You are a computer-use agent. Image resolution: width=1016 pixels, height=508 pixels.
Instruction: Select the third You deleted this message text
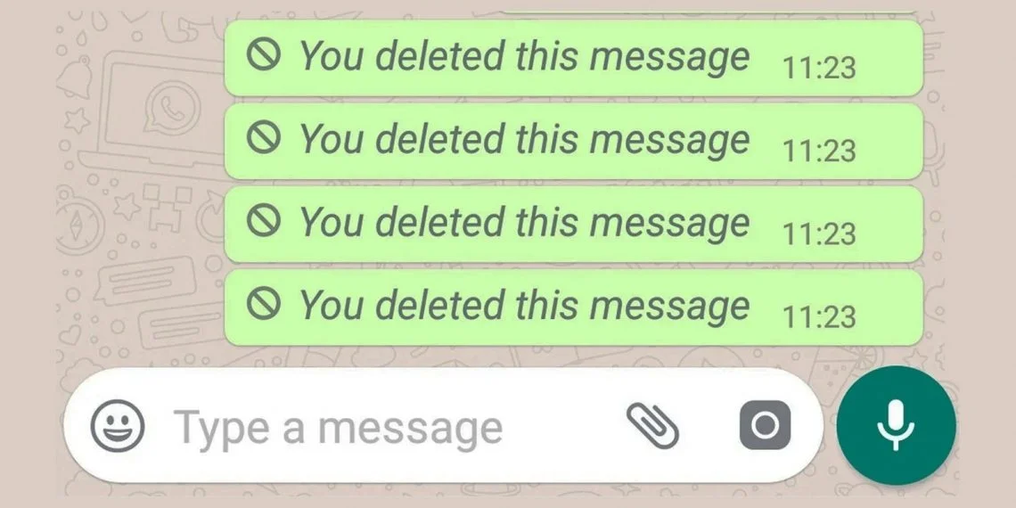pyautogui.click(x=524, y=222)
